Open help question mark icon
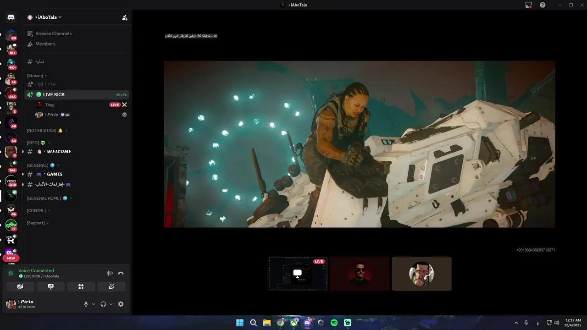The width and height of the screenshot is (587, 330). (x=543, y=5)
